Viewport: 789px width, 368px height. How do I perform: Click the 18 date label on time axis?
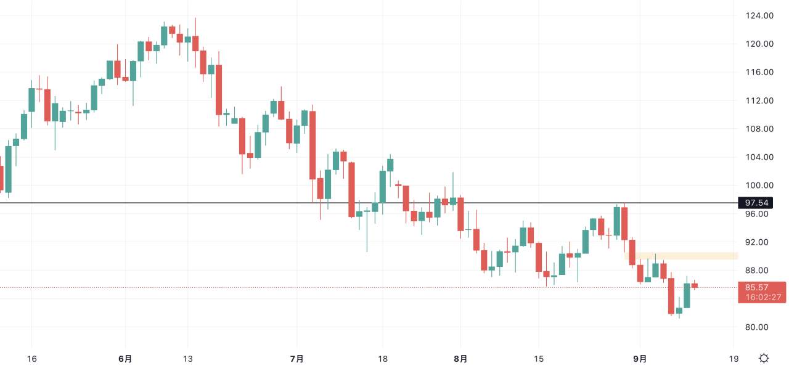coord(382,358)
